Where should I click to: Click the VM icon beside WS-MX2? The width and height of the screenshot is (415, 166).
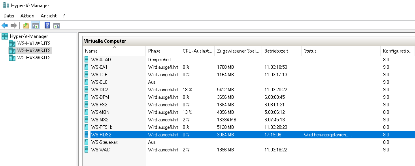coord(86,120)
